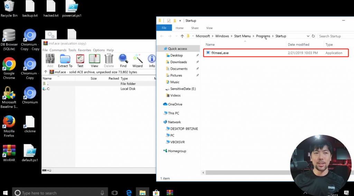354x196 pixels.
Task: Select the fXmeeL.exe file
Action: pos(220,53)
